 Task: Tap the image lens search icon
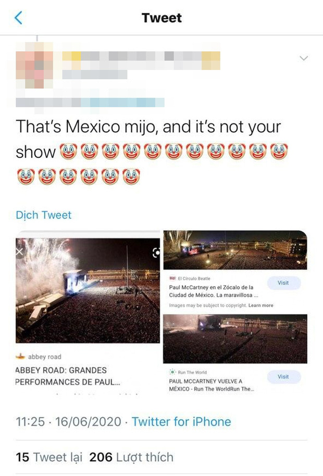(156, 253)
